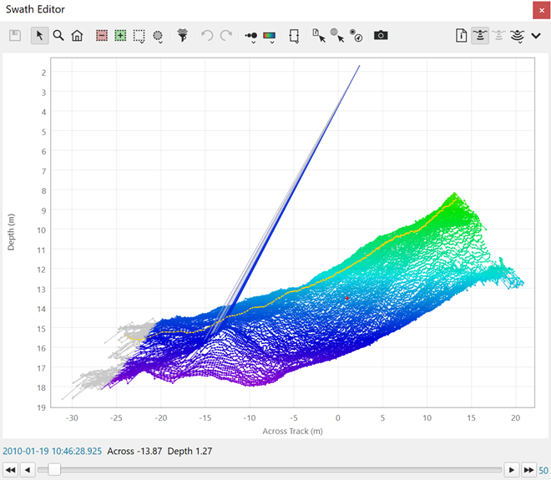Click the globe with cursor icon
551x480 pixels.
pyautogui.click(x=337, y=36)
